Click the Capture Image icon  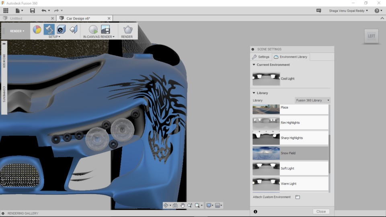[x=105, y=29]
